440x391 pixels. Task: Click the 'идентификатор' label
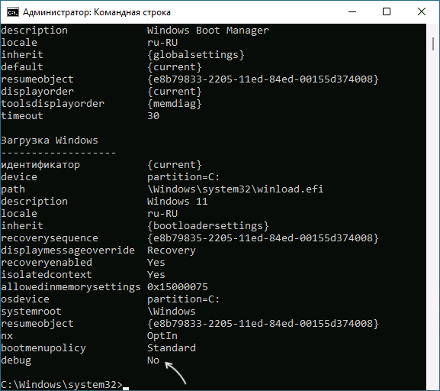40,165
